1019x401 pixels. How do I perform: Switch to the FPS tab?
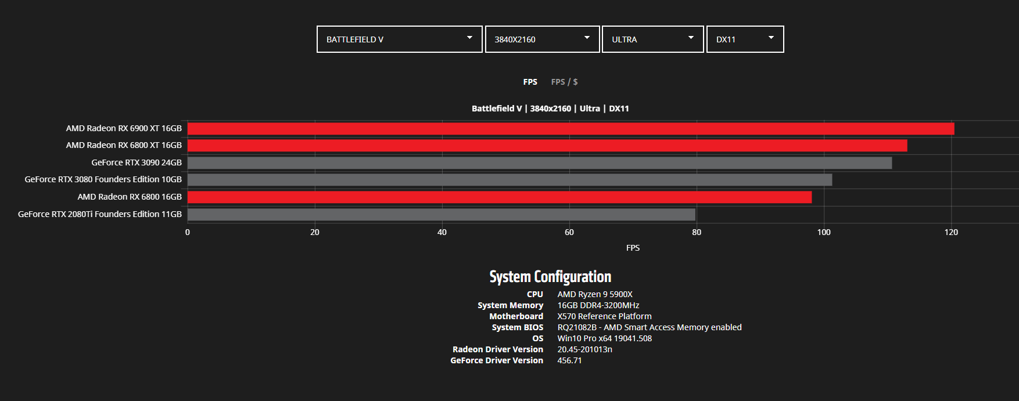pos(530,82)
